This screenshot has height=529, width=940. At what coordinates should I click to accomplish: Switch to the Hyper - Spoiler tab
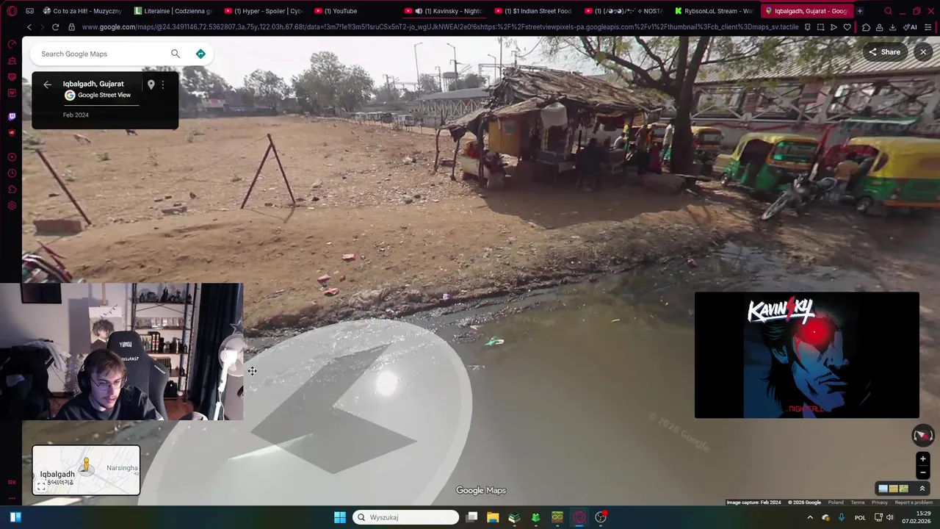[264, 11]
